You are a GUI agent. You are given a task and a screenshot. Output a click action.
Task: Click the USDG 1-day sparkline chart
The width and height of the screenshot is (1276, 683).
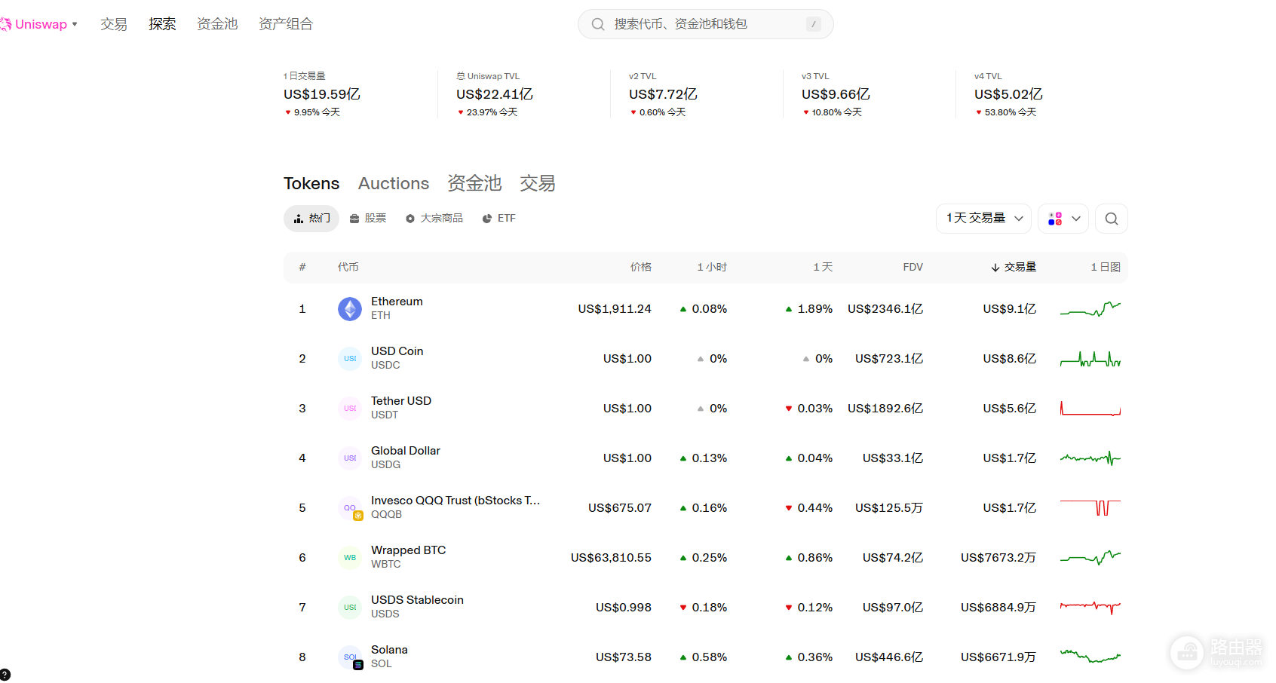point(1090,458)
